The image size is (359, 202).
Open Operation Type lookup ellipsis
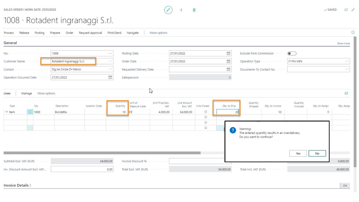(347, 61)
